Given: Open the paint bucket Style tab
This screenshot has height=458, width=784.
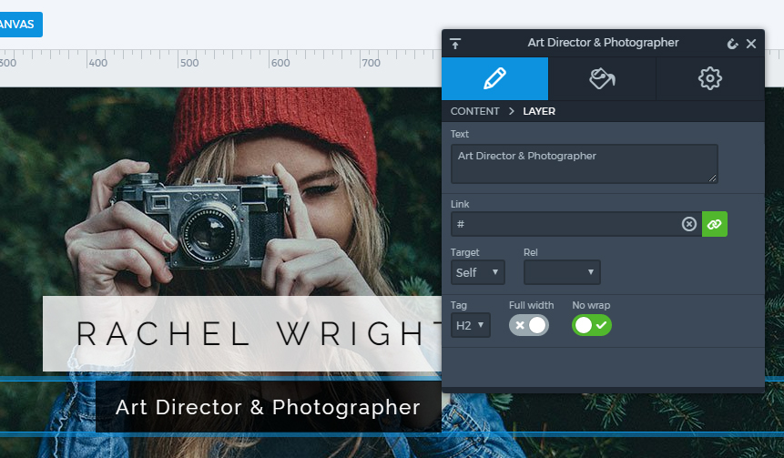Looking at the screenshot, I should 602,78.
